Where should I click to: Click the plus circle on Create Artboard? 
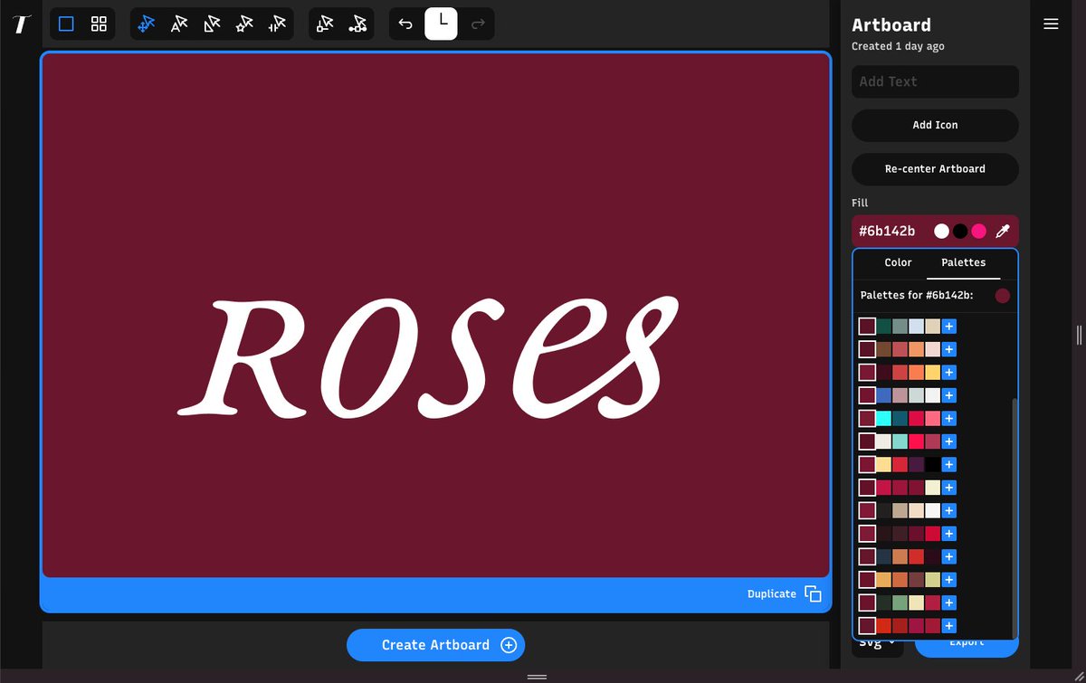509,645
